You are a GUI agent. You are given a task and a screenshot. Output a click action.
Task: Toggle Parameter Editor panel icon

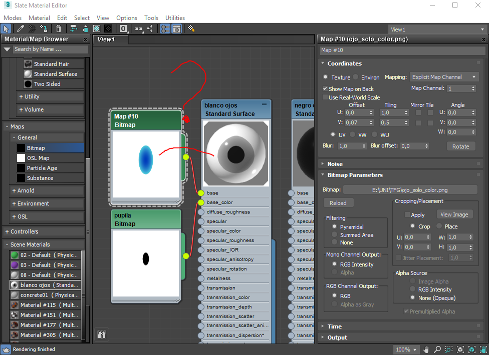click(x=177, y=29)
